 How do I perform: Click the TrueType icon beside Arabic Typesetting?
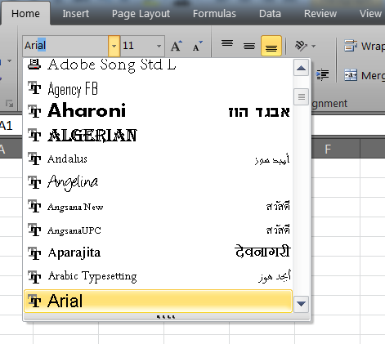34,277
